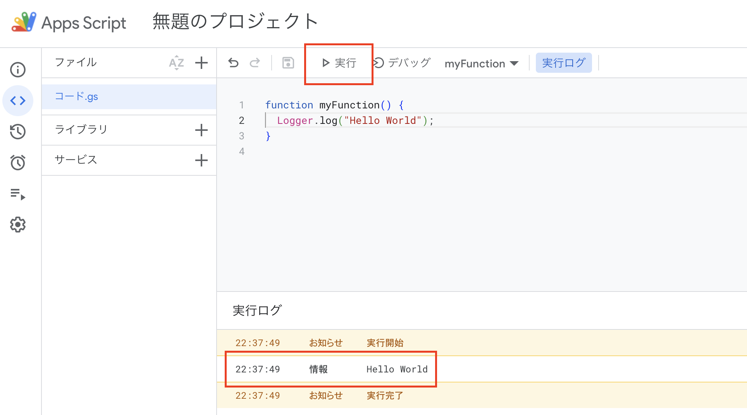Add a service with the サービス plus

click(201, 160)
